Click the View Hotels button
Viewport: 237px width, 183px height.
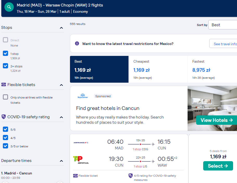[x=216, y=120]
